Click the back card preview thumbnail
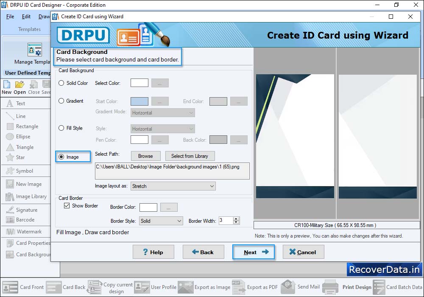Image resolution: width=424 pixels, height=297 pixels. (378, 136)
